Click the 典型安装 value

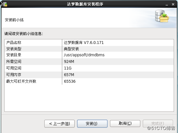click(71, 49)
